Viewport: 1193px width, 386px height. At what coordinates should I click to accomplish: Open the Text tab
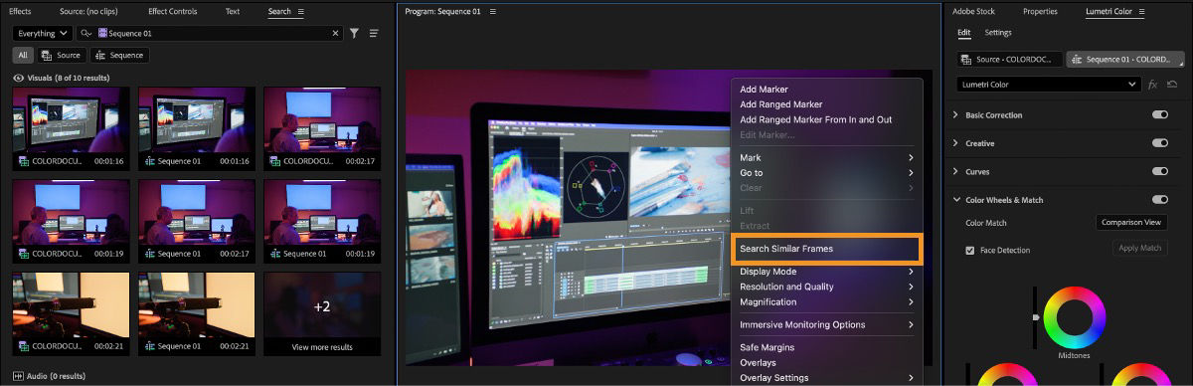point(233,12)
